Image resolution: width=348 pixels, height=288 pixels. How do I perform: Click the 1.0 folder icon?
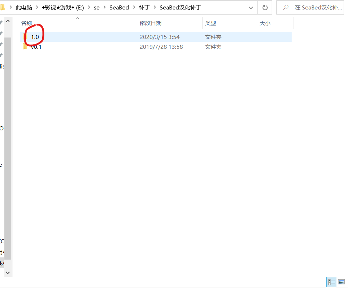click(x=25, y=37)
